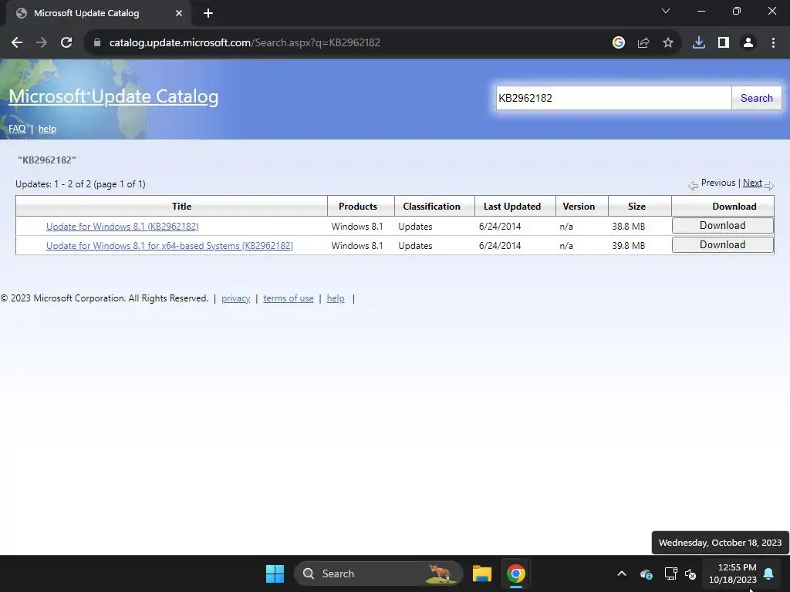Open the terms of use link
The height and width of the screenshot is (592, 790).
coord(289,298)
